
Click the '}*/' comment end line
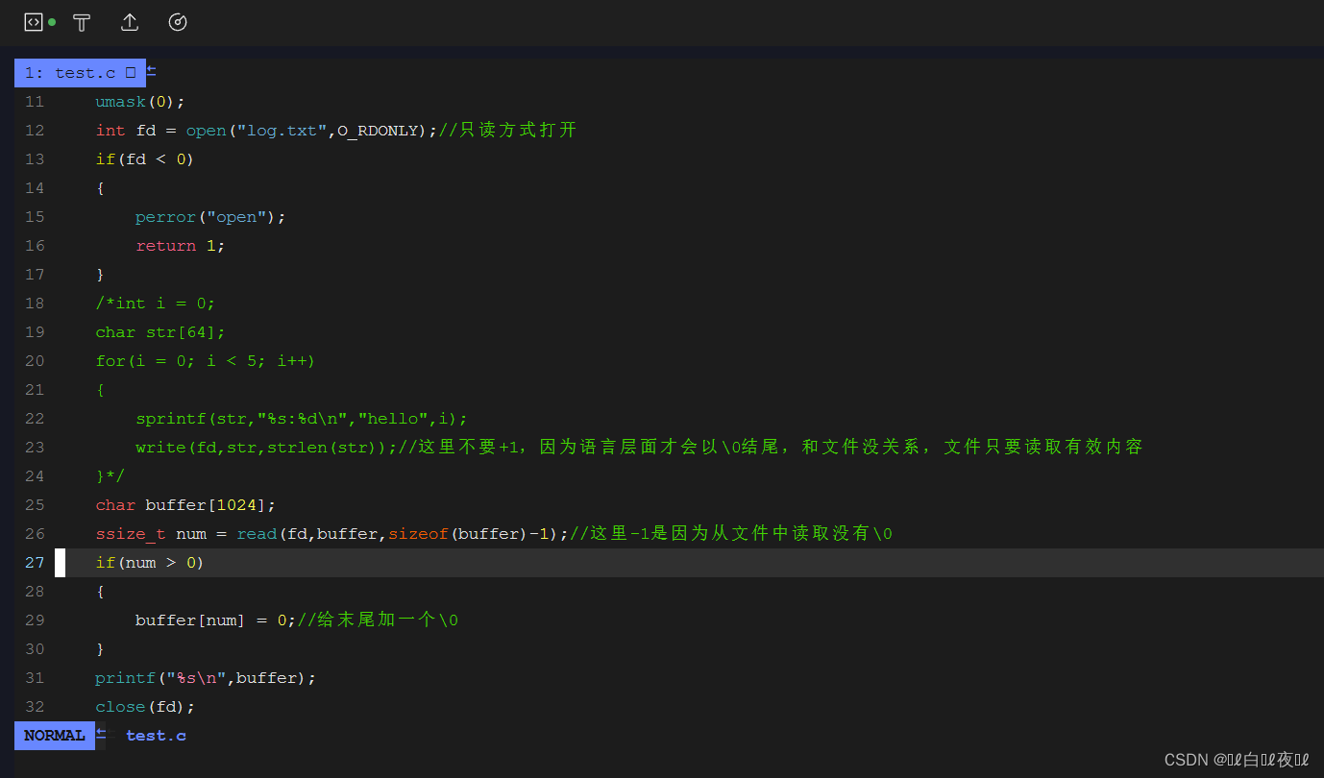pos(110,476)
